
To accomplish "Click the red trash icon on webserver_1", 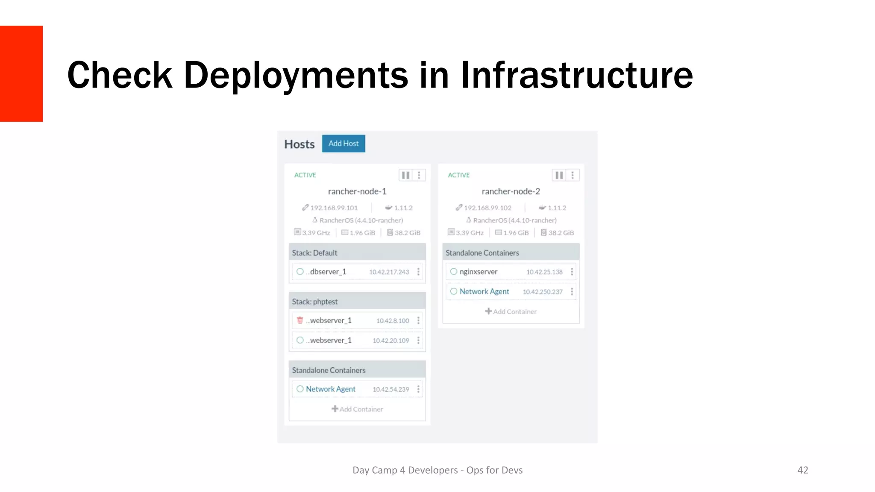I will 300,320.
